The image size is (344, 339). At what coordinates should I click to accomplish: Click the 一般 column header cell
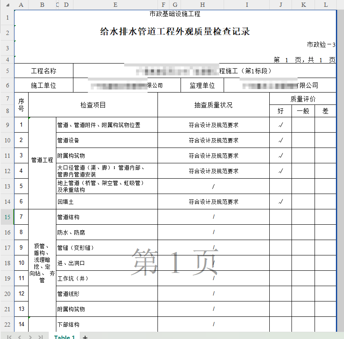(303, 111)
